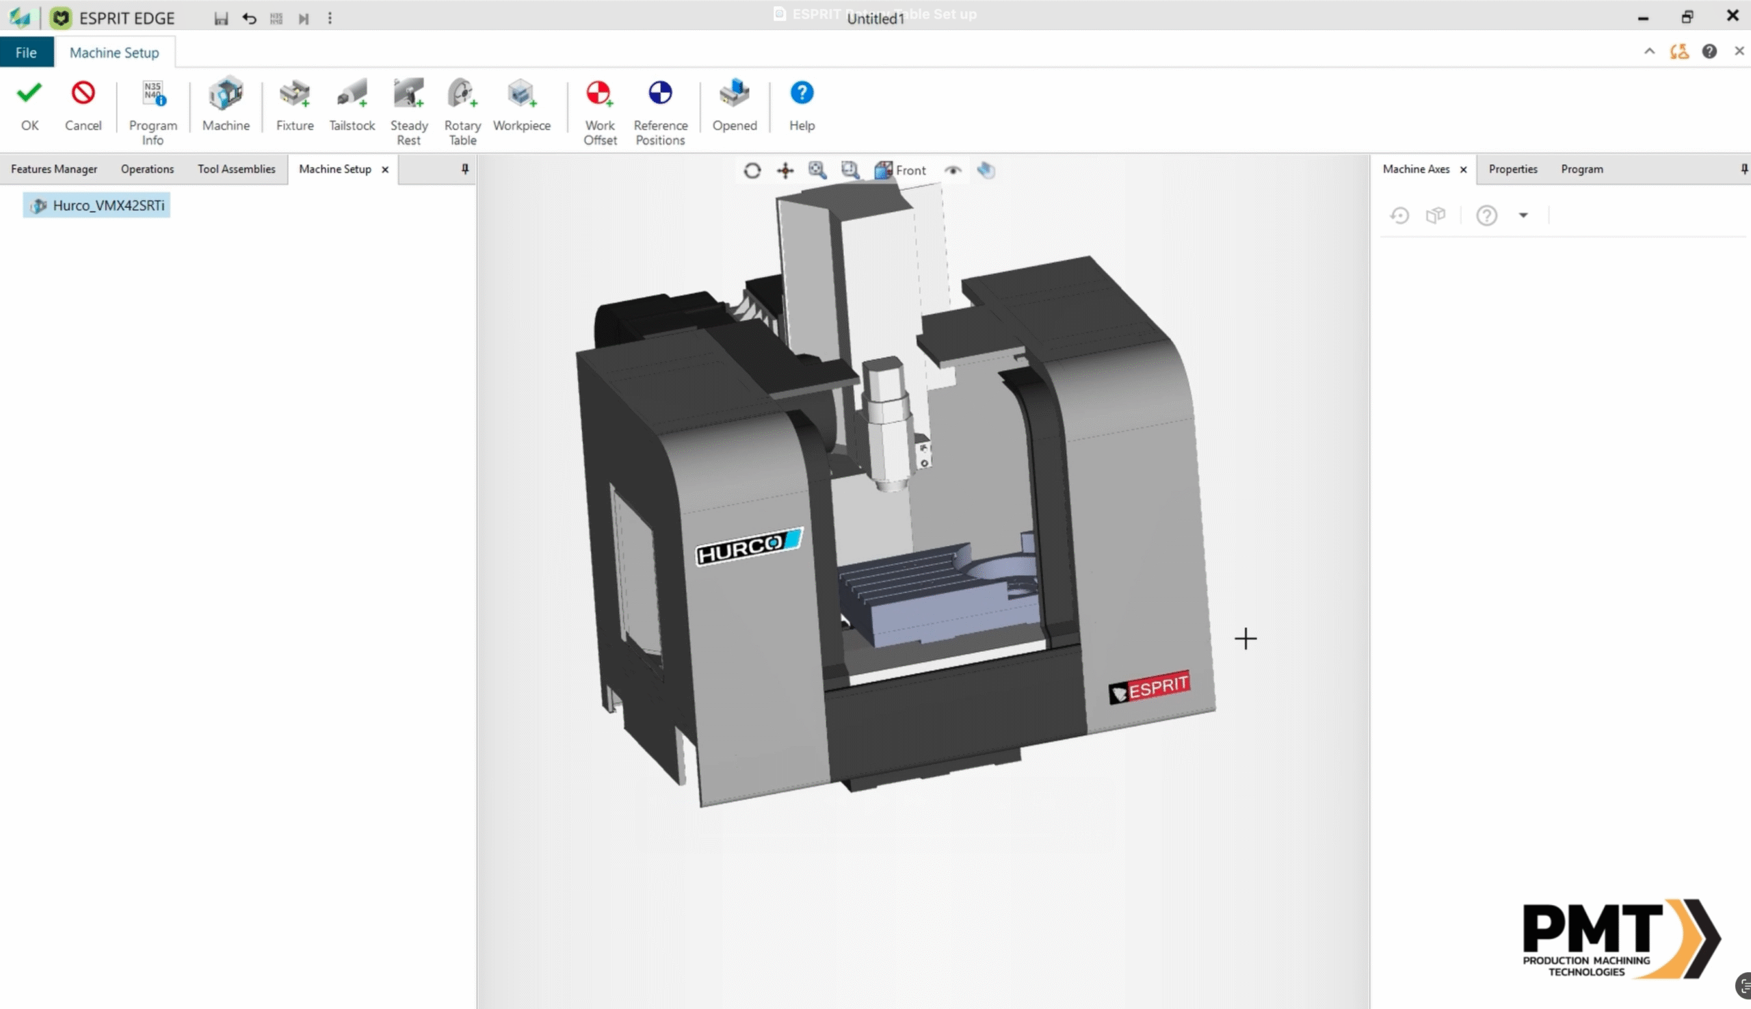Image resolution: width=1751 pixels, height=1009 pixels.
Task: Close the Machine Setup panel tab
Action: point(385,170)
